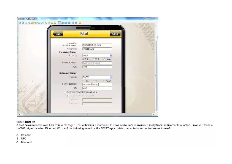
Task: Select the file transfer folder icon
Action: (32, 23)
